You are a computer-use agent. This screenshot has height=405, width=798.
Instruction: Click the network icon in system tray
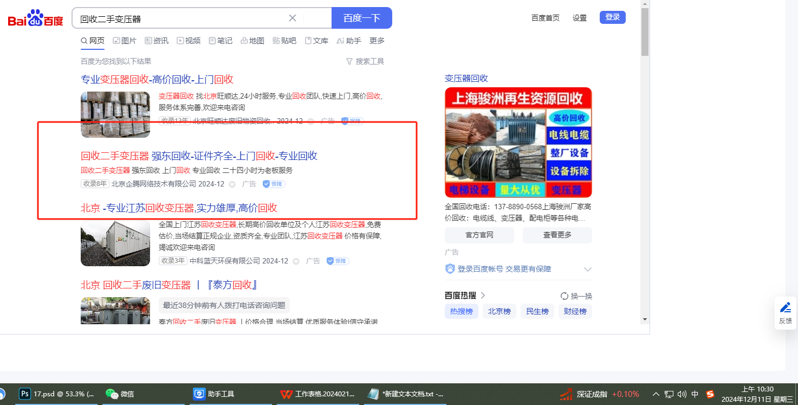point(669,394)
